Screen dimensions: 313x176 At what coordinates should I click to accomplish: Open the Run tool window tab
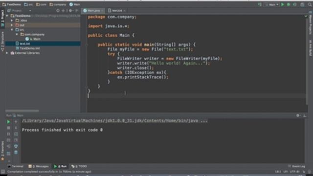(x=61, y=166)
